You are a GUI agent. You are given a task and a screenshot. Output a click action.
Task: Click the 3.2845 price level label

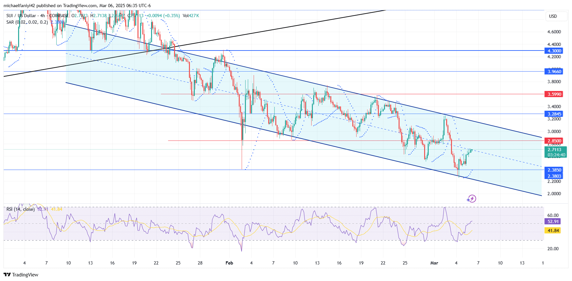(554, 114)
